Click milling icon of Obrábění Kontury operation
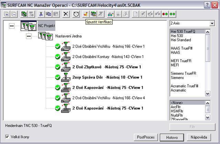The height and width of the screenshot is (144, 220). click(x=66, y=57)
